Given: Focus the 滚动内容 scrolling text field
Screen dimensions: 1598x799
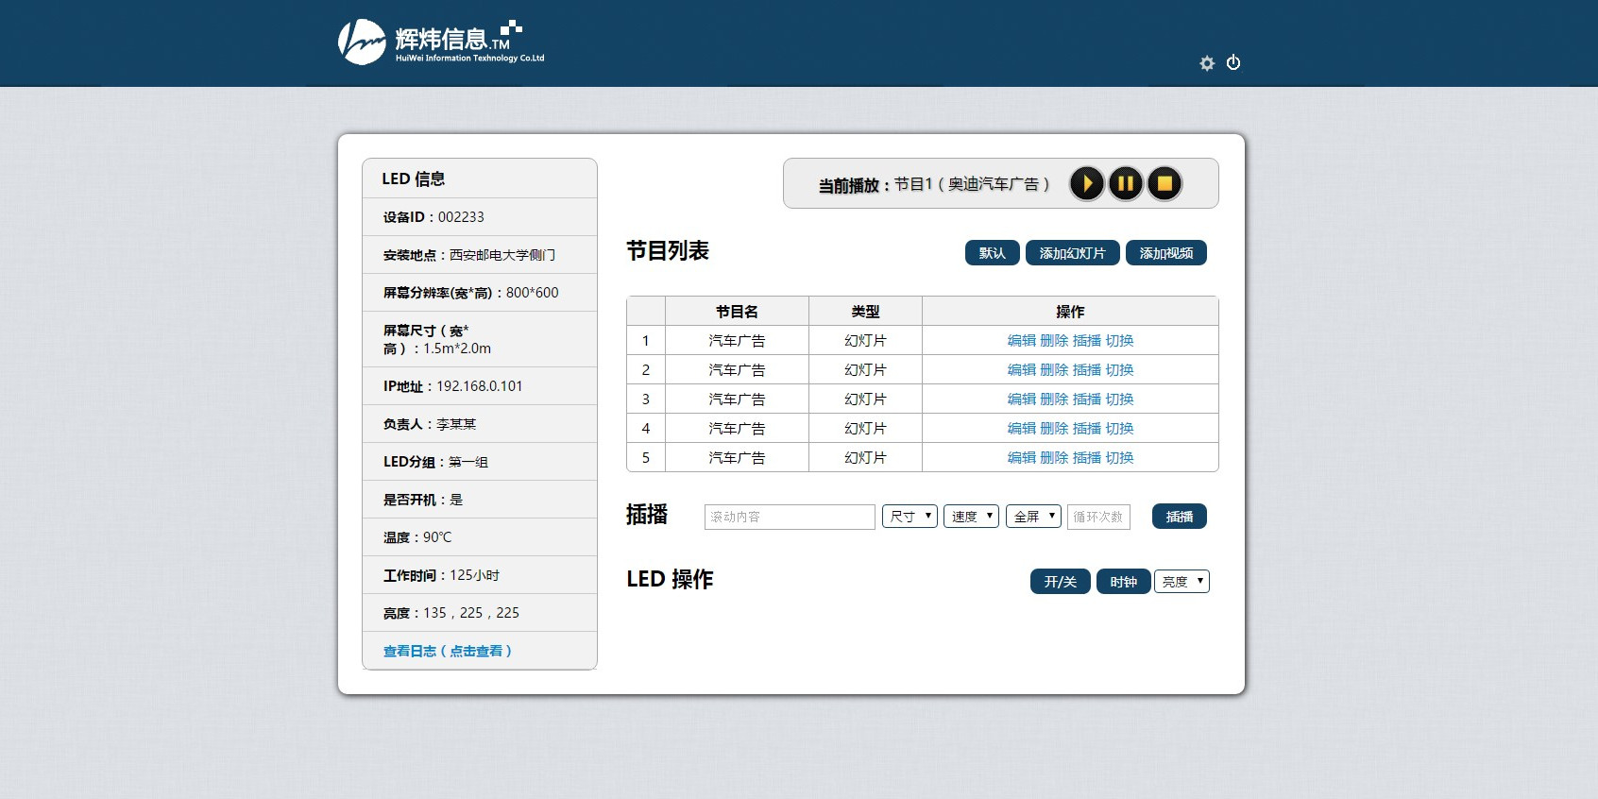Looking at the screenshot, I should [790, 517].
